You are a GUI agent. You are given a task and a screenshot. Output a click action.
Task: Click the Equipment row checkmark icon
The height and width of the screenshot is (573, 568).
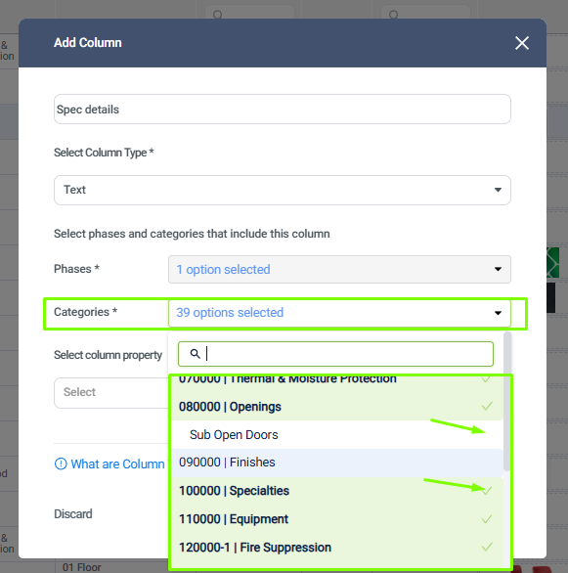(487, 519)
